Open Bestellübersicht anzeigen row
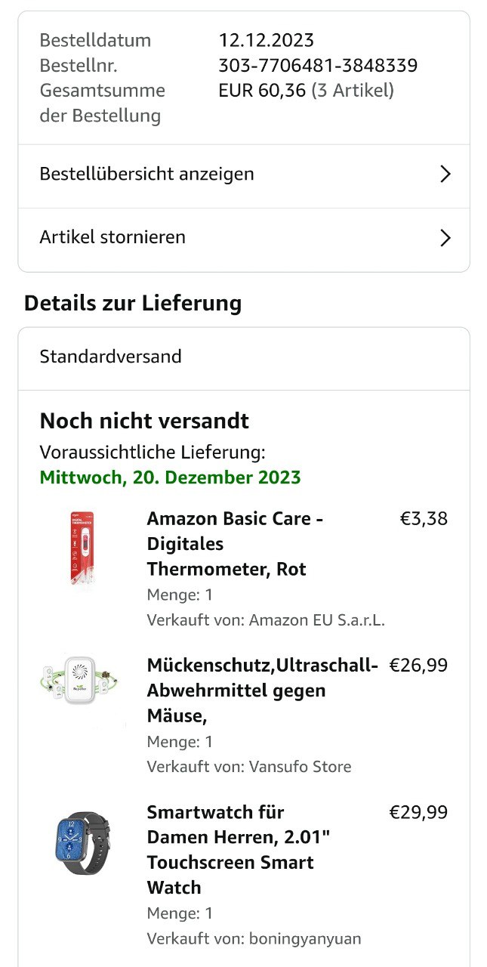This screenshot has width=487, height=967. [x=146, y=175]
